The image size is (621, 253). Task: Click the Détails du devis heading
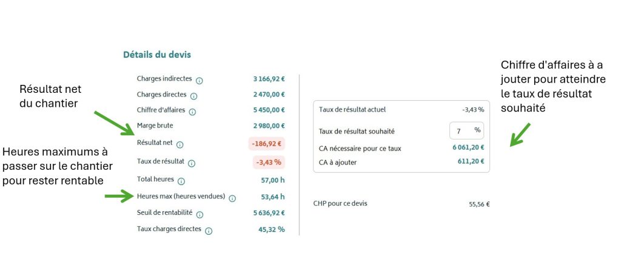coord(157,55)
